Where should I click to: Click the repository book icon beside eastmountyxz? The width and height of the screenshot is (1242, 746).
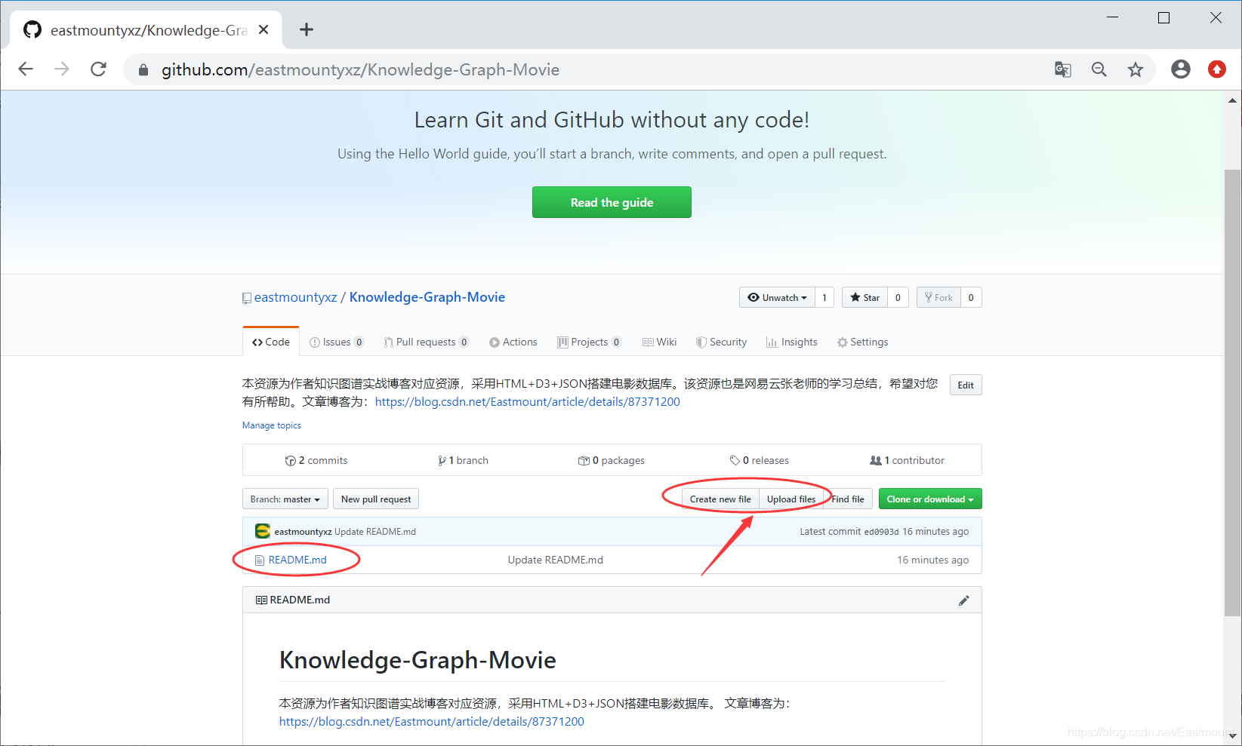click(246, 298)
